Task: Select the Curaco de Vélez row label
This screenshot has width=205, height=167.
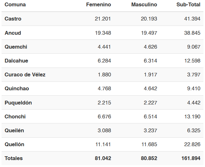Action: coord(25,75)
